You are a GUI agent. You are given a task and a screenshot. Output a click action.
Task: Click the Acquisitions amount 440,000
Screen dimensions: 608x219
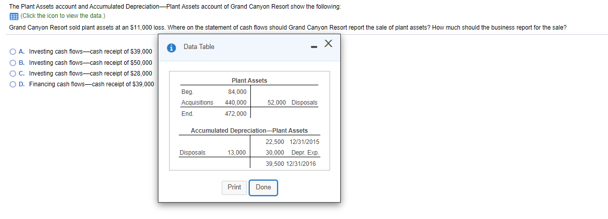[236, 102]
